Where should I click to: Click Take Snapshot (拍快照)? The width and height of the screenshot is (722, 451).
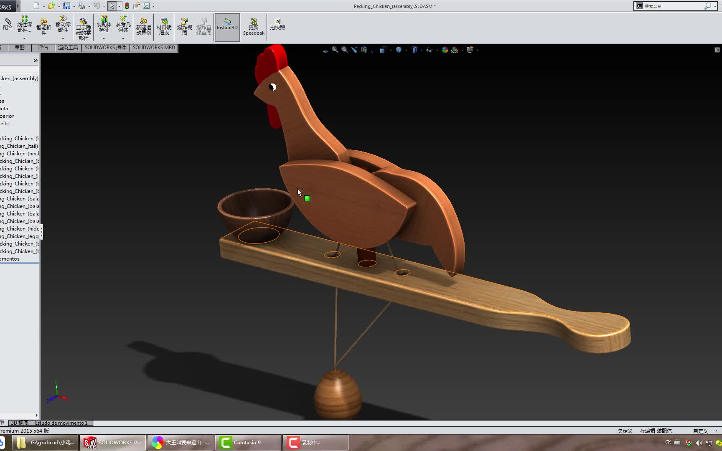click(277, 24)
